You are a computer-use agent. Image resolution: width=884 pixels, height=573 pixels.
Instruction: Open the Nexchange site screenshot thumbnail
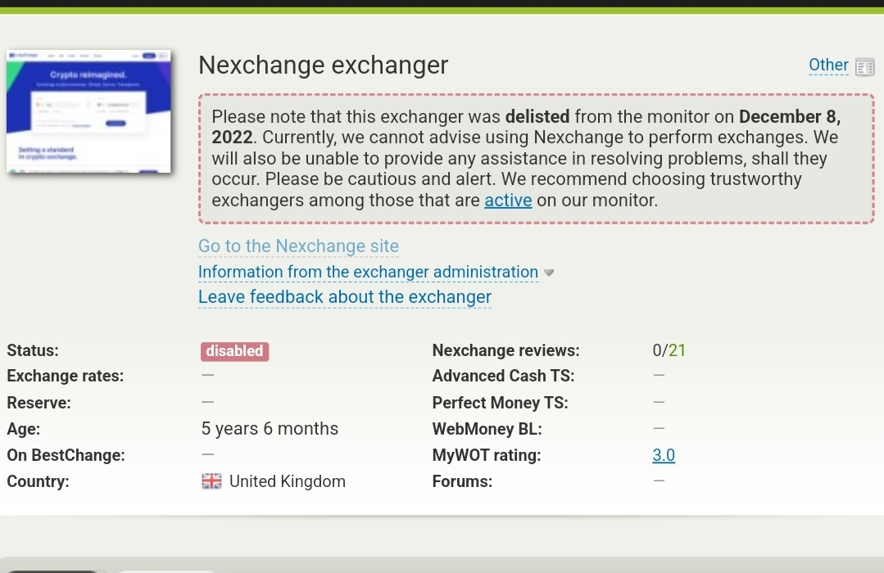click(x=88, y=111)
